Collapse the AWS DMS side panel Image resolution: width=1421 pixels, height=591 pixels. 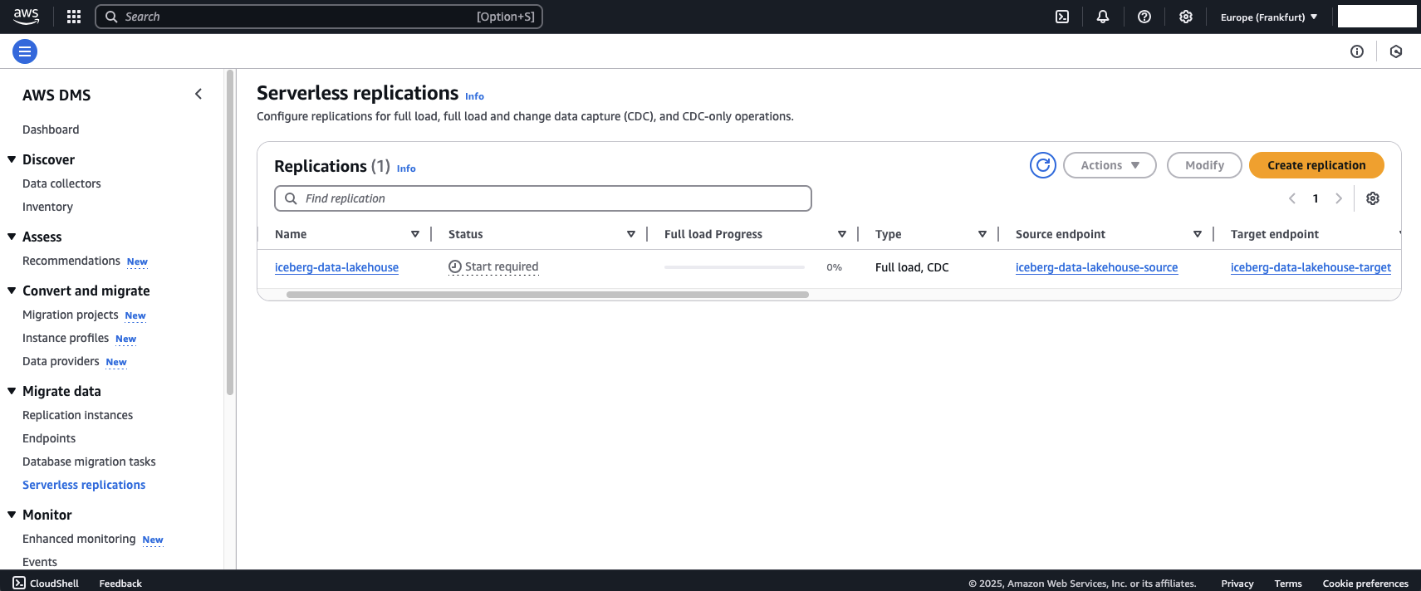click(x=198, y=95)
